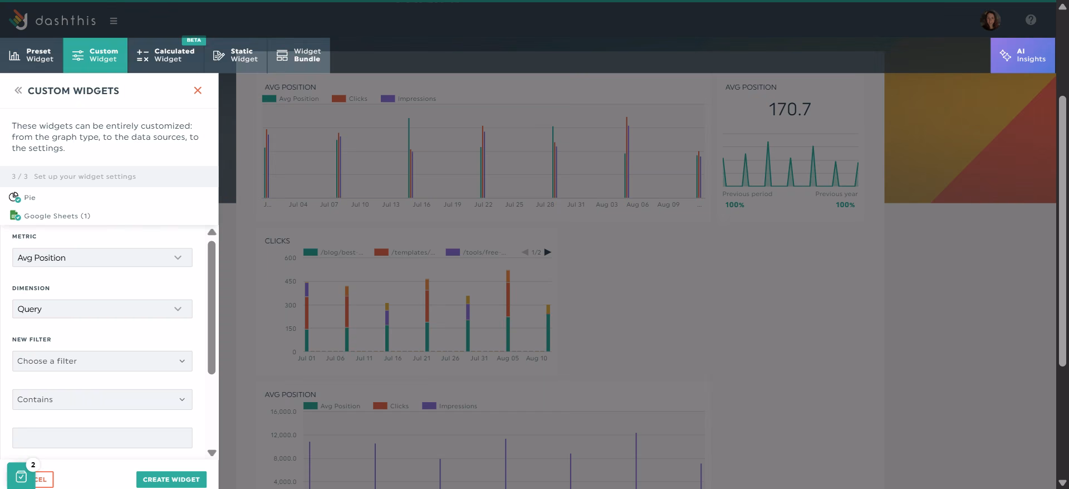The image size is (1069, 489).
Task: Close the Custom Widgets panel
Action: [198, 90]
